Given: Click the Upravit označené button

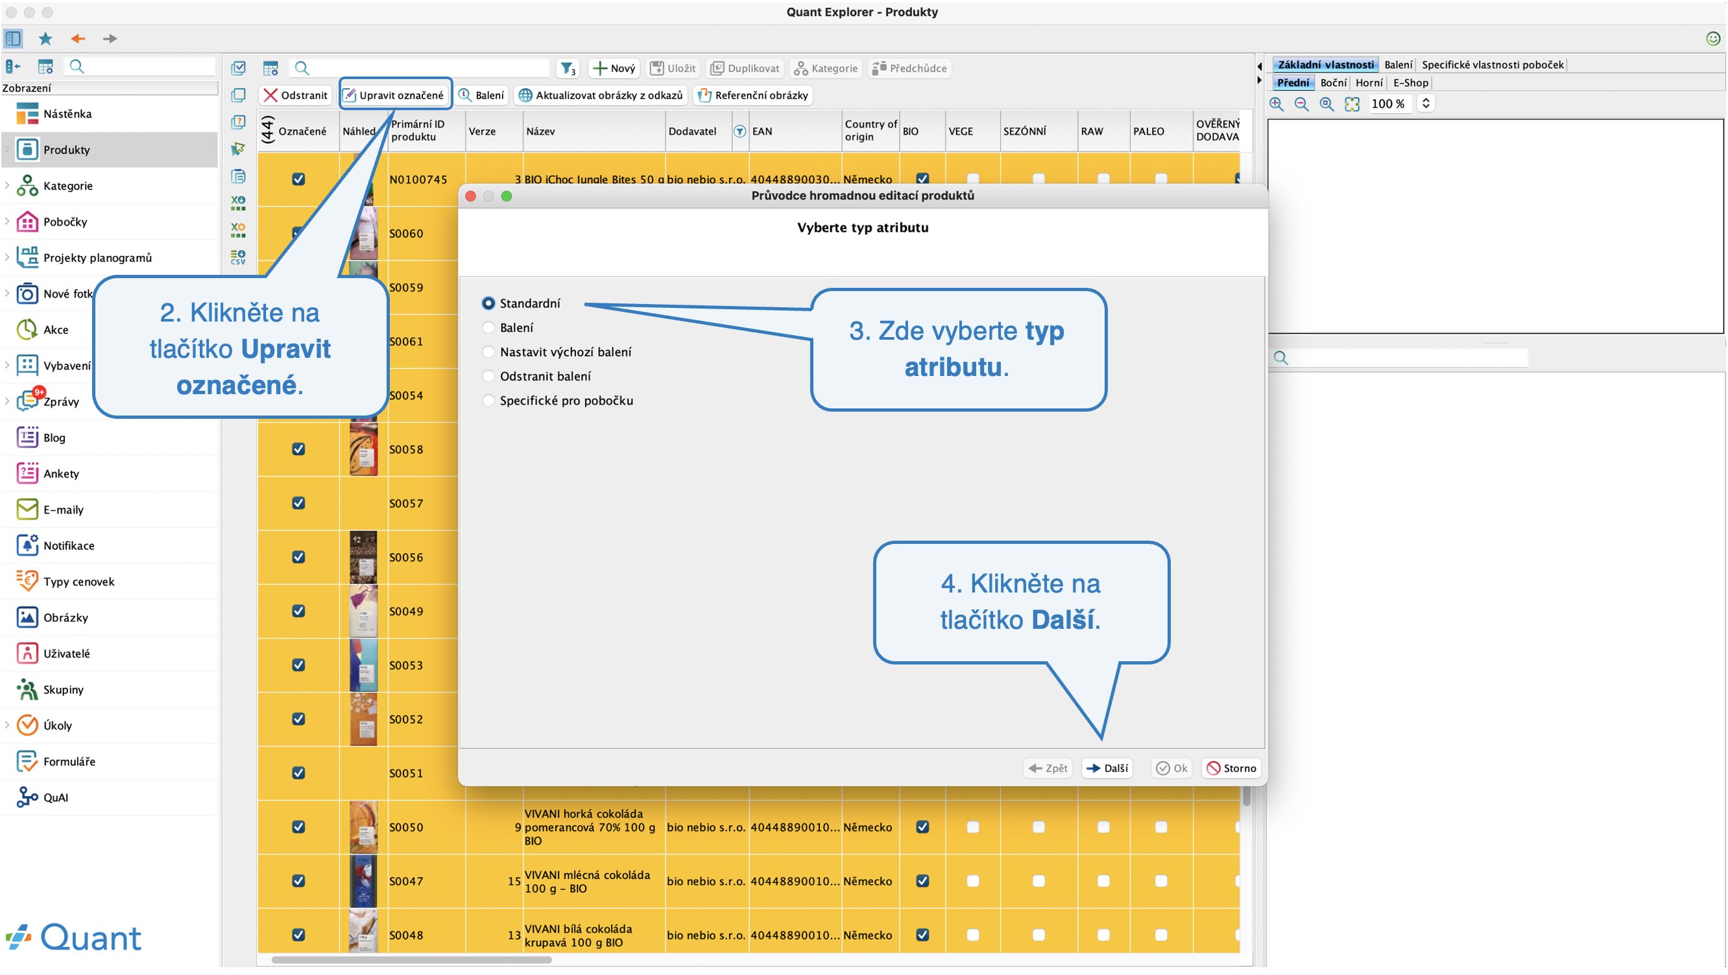Looking at the screenshot, I should pyautogui.click(x=395, y=95).
